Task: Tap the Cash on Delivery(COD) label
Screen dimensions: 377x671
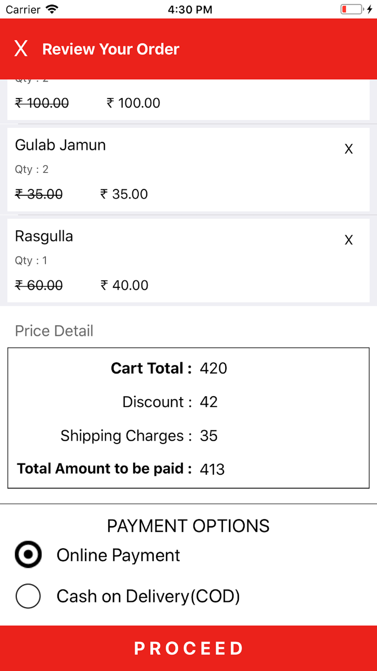Action: [x=148, y=596]
